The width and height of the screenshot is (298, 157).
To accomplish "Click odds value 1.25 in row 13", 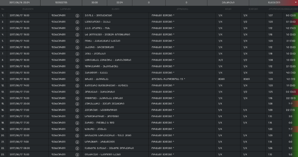I will pos(270,92).
